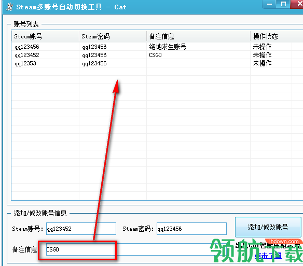This screenshot has width=303, height=266.
Task: Click the 添加/修改账号 button
Action: tap(268, 227)
